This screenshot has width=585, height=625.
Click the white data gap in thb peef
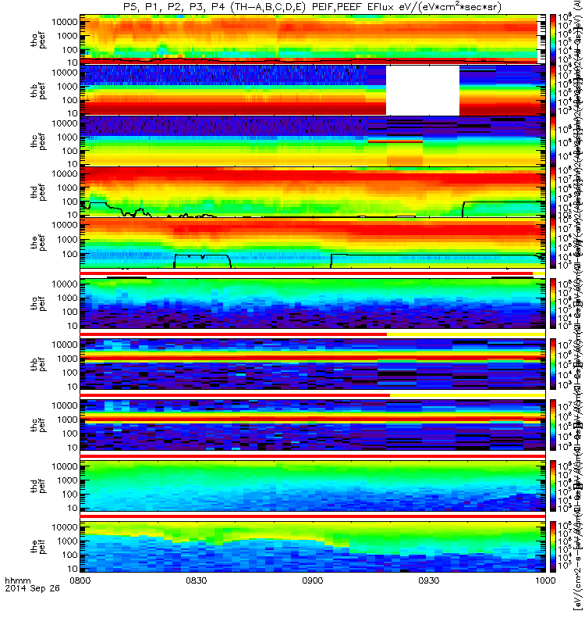pos(423,91)
